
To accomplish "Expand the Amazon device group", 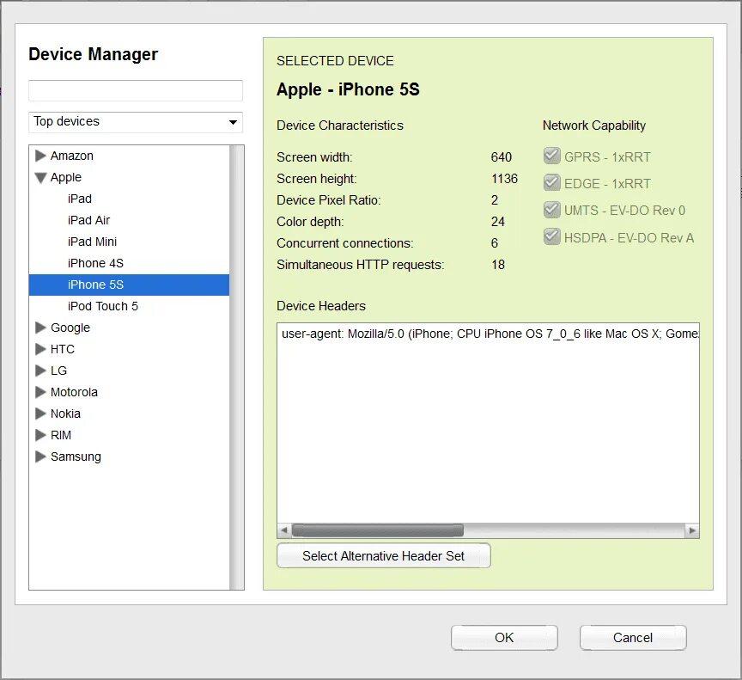I will [x=40, y=156].
